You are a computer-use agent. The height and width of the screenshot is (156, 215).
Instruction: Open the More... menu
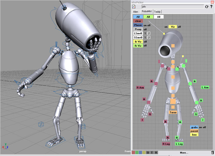tap(184, 153)
